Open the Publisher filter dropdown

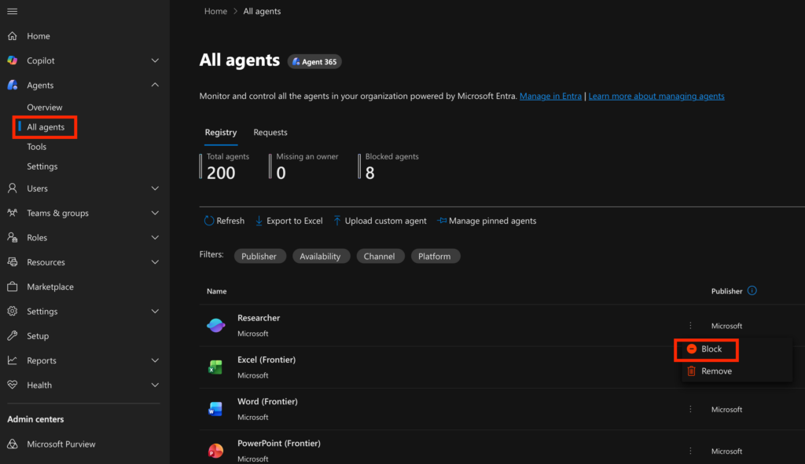[259, 256]
